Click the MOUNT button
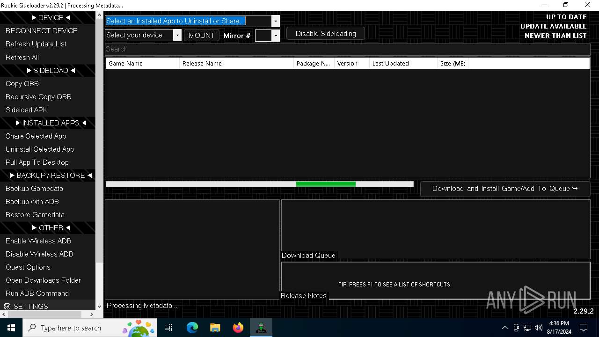Viewport: 599px width, 337px height. (x=201, y=35)
